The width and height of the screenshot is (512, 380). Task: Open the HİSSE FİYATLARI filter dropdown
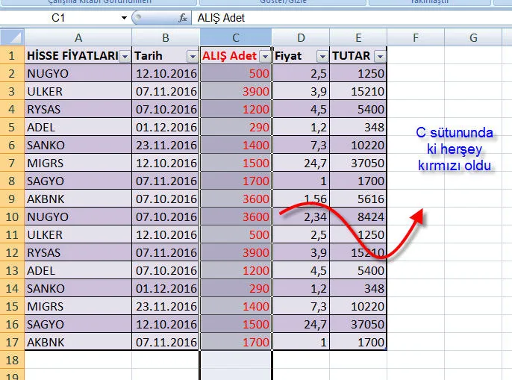[x=125, y=56]
